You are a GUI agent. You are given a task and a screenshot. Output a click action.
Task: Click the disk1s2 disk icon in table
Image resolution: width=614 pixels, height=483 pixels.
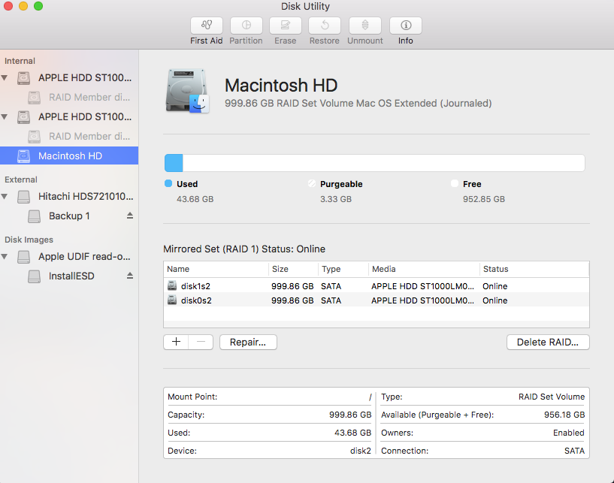tap(172, 286)
